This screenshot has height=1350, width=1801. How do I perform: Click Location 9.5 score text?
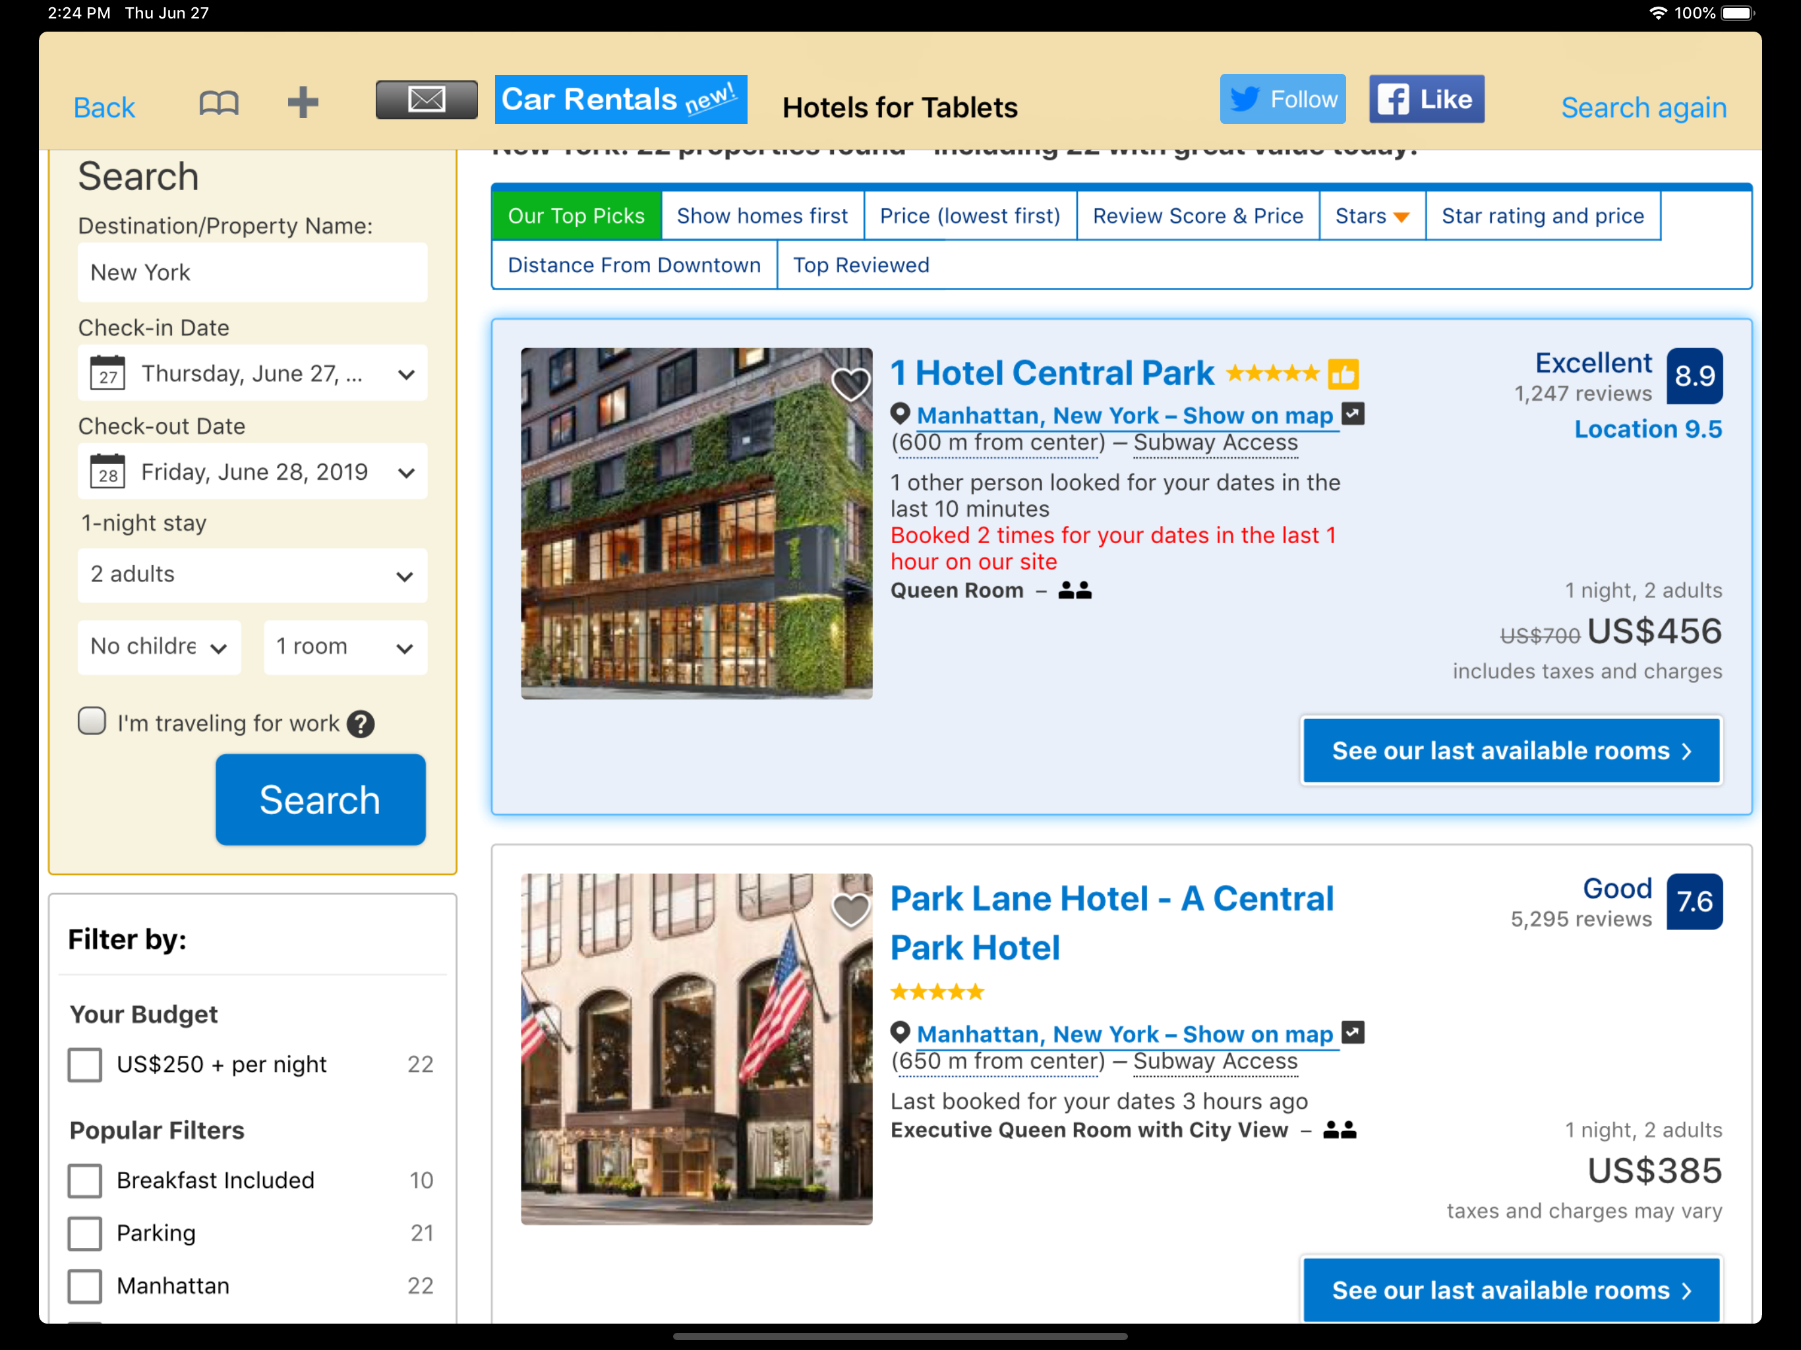pos(1648,429)
